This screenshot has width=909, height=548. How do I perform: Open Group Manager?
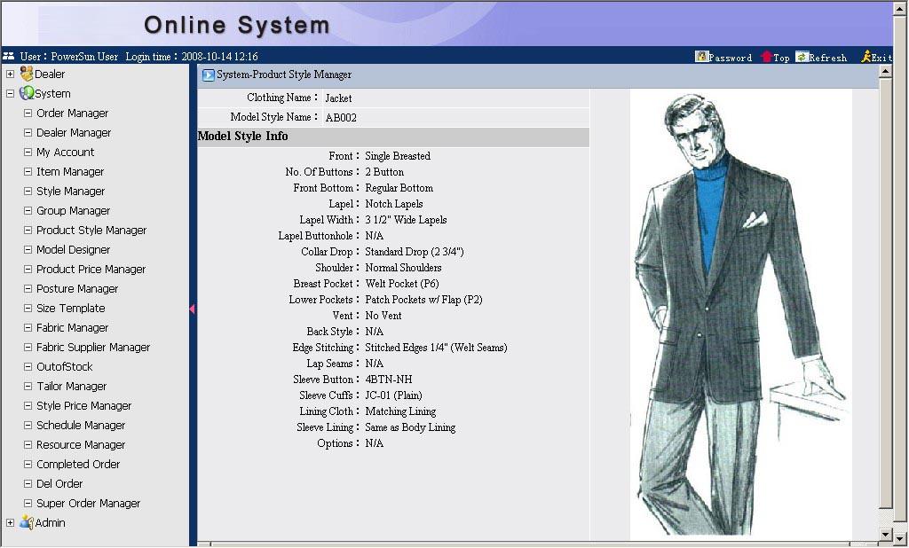[x=73, y=211]
